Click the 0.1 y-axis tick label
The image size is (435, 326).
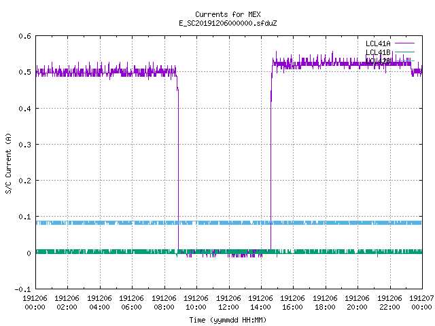(24, 217)
